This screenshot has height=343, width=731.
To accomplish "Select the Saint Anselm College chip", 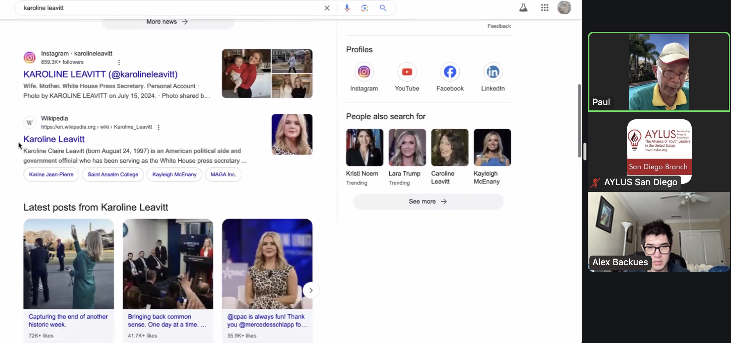I will pos(113,174).
